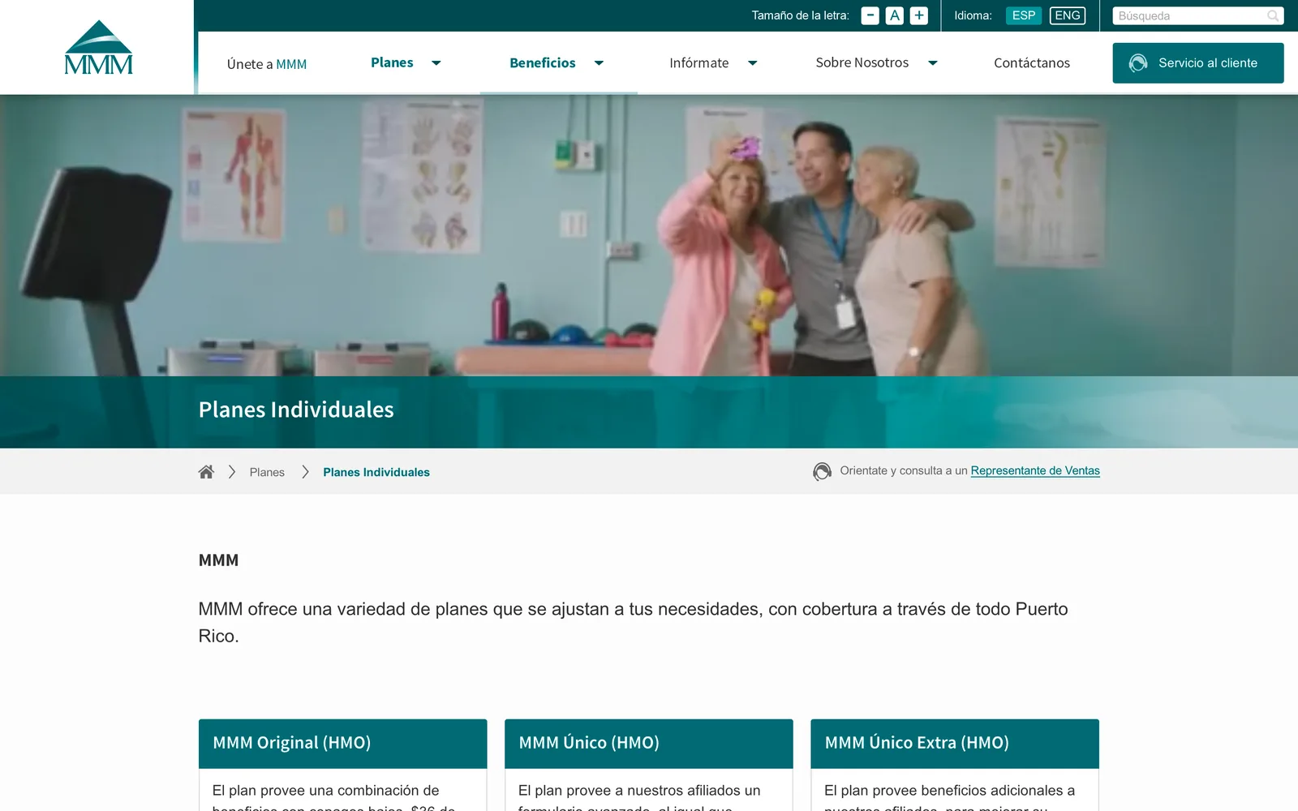Go to Contáctanos page
This screenshot has height=811, width=1298.
point(1031,62)
